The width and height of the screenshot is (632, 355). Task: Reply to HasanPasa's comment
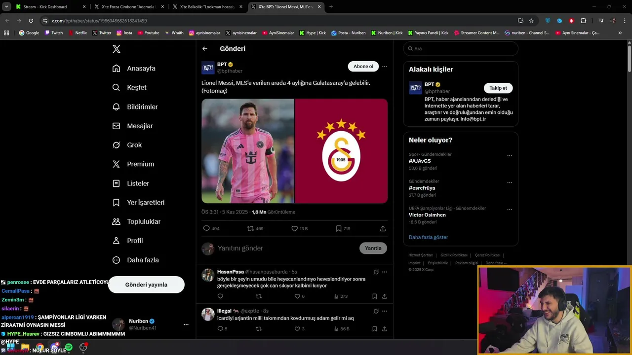click(220, 296)
